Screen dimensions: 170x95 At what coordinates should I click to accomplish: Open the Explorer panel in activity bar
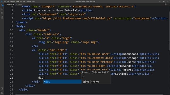pos(2,5)
